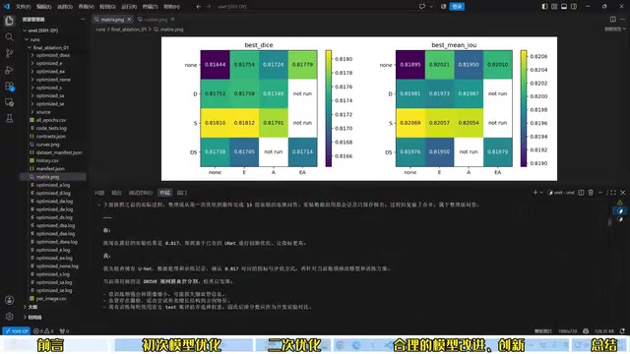The image size is (630, 354).
Task: Open curves.png in the file tree
Action: [44, 145]
